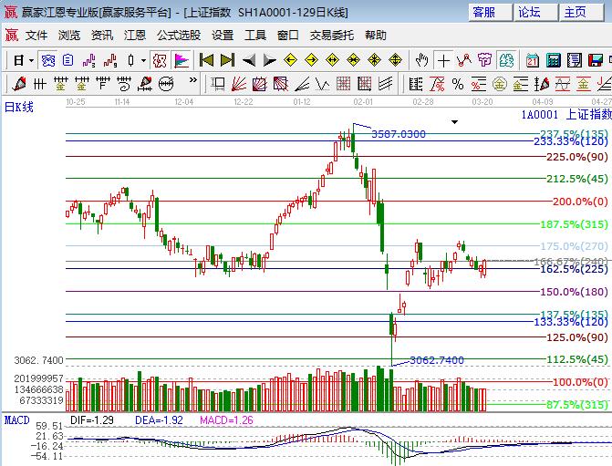The height and width of the screenshot is (466, 612).
Task: Toggle the crosshair cursor tool
Action: point(443,60)
